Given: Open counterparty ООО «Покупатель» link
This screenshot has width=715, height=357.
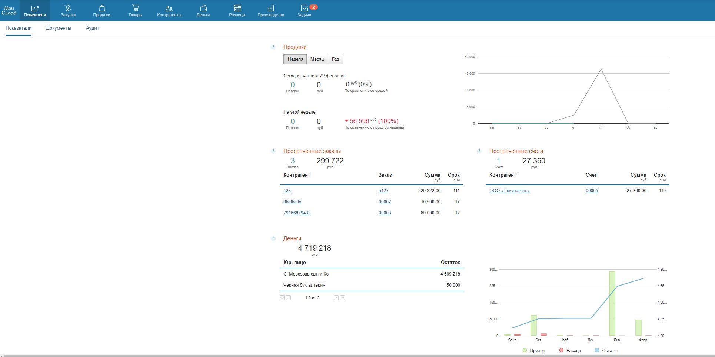Looking at the screenshot, I should [509, 191].
